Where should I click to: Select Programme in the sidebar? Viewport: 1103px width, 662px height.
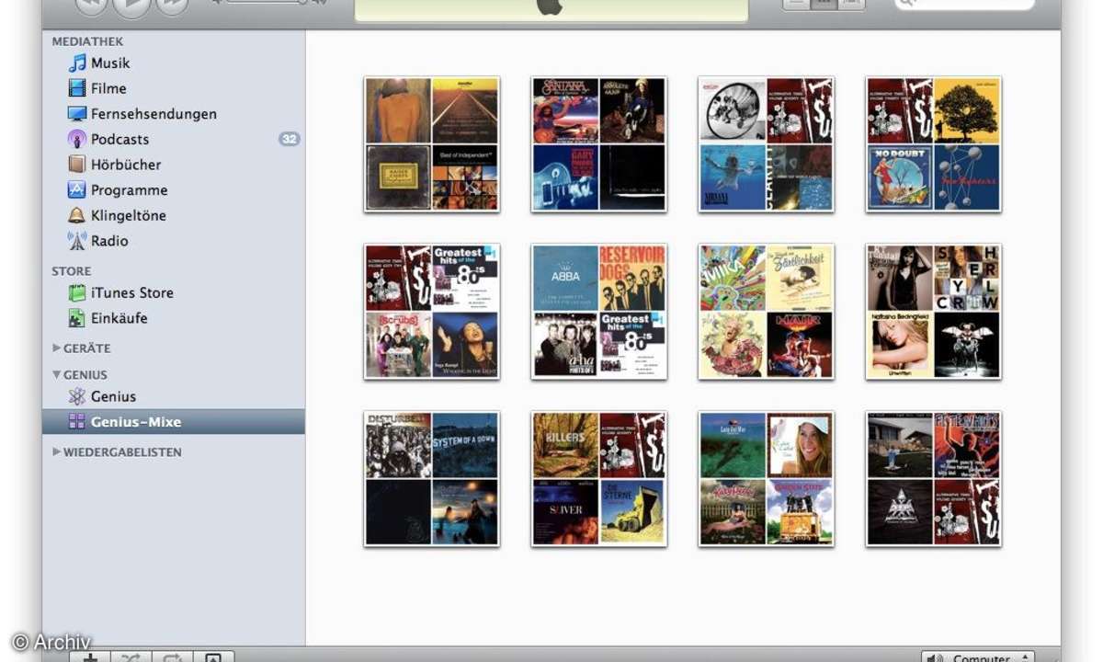click(129, 190)
